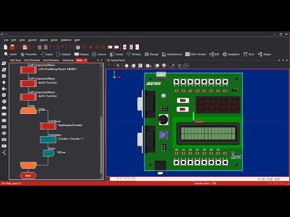Open the FILE menu
Viewport: 290px width, 217px height.
click(6, 40)
